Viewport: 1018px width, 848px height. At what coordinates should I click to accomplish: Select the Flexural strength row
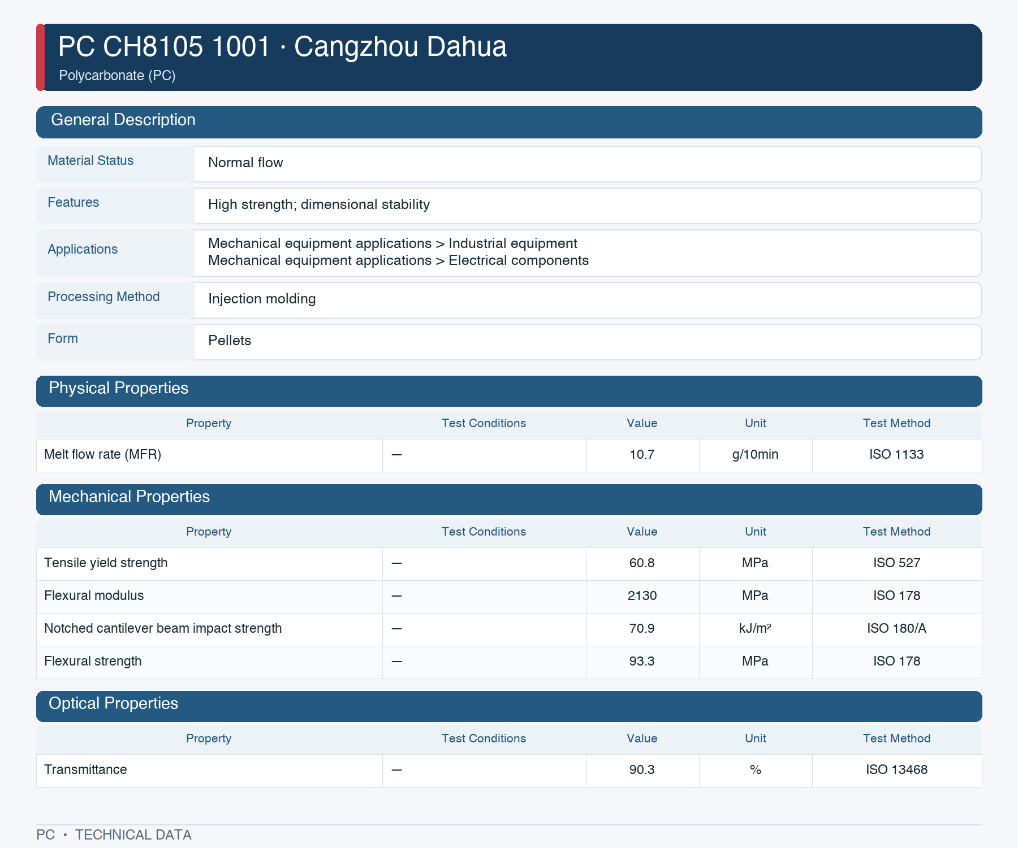[x=509, y=662]
